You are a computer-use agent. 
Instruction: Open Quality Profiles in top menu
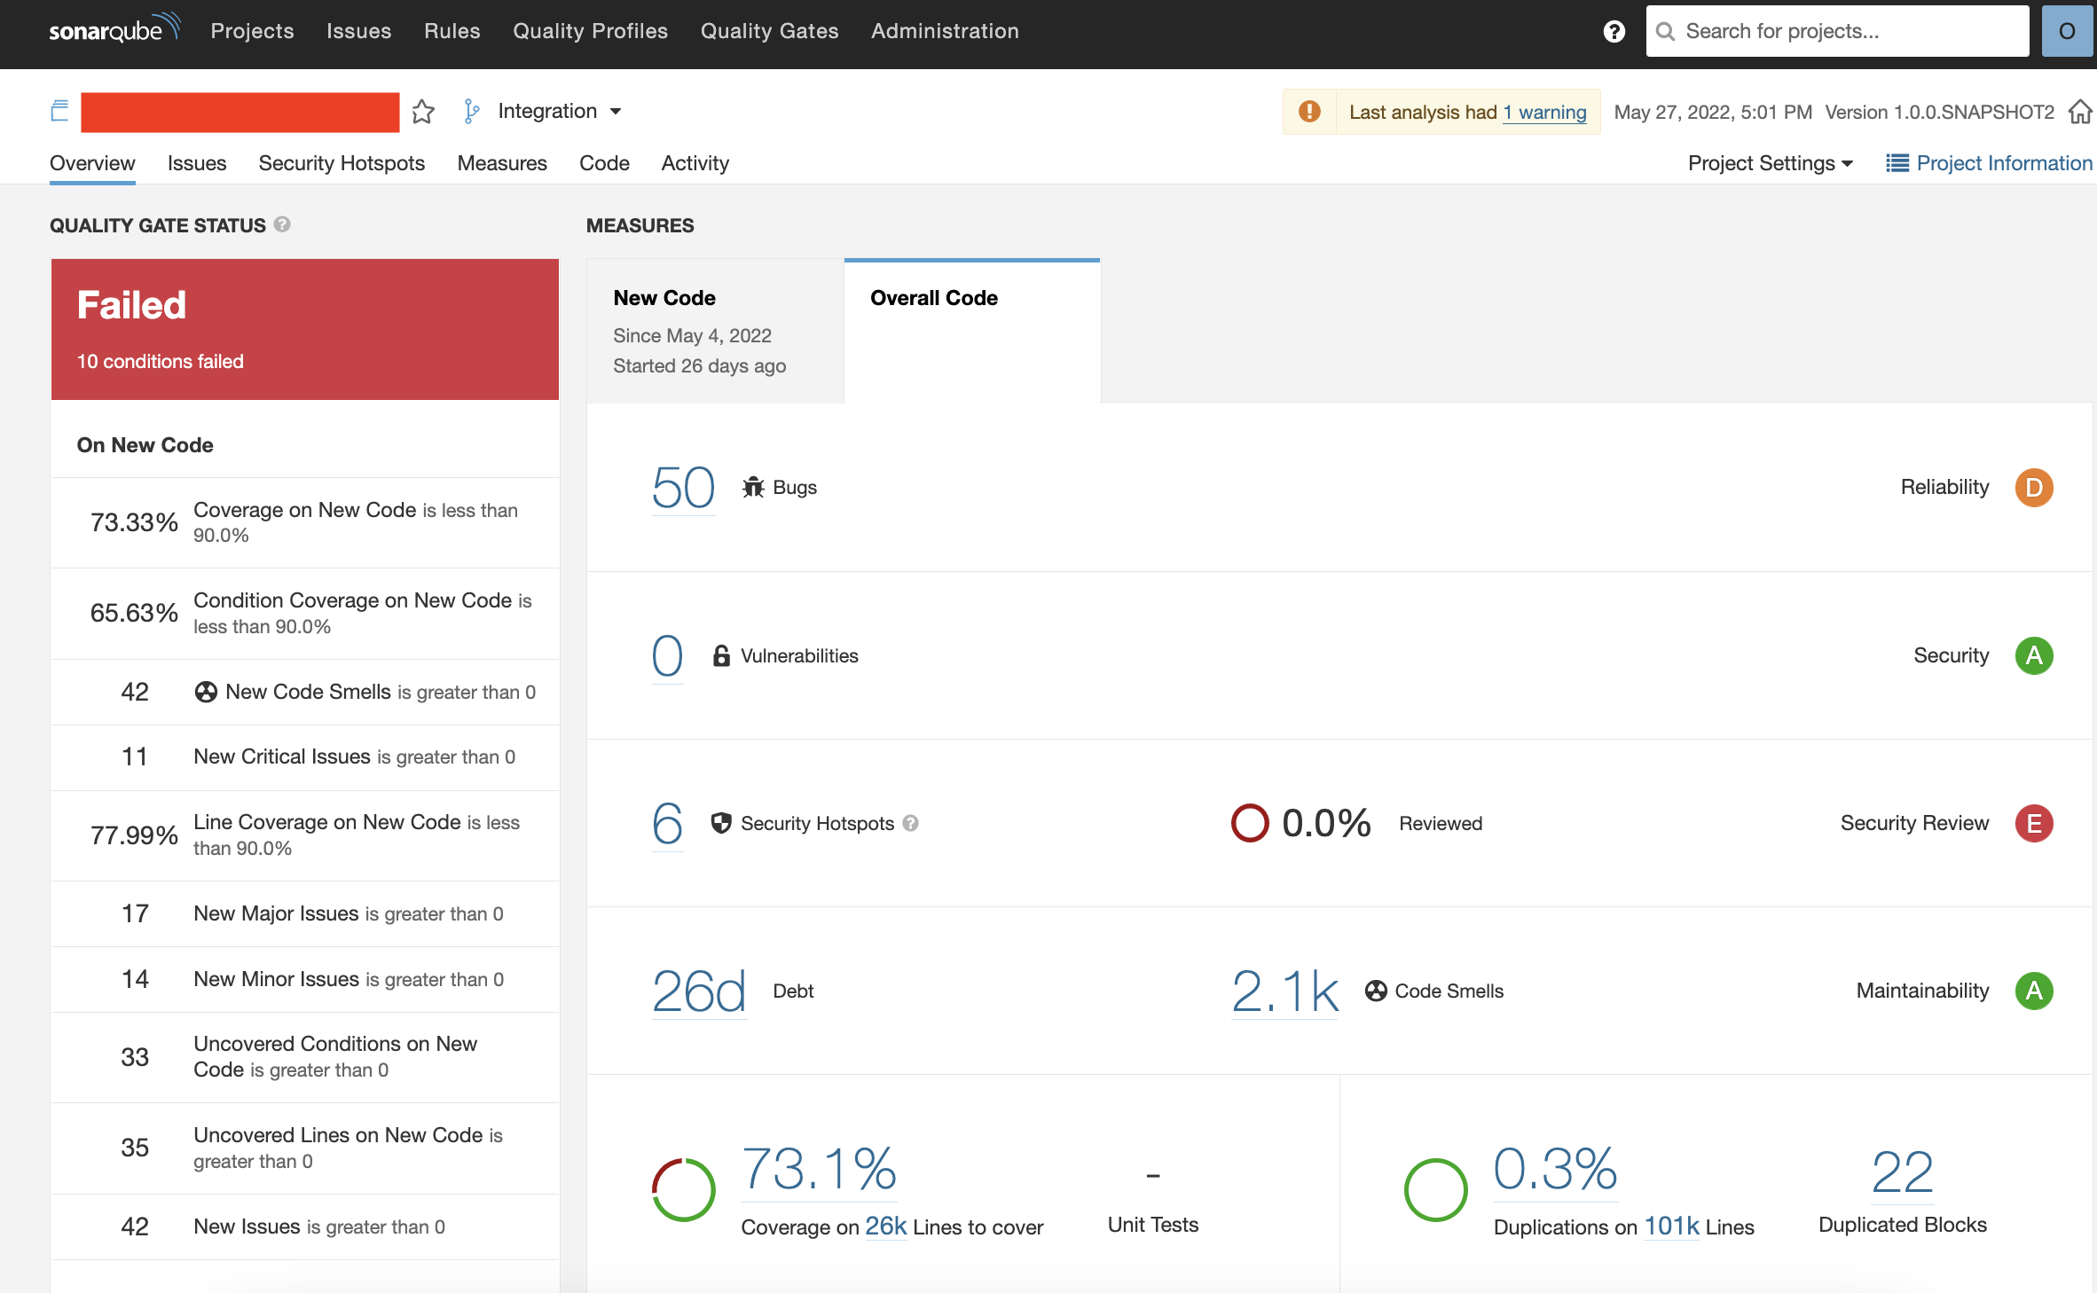tap(590, 31)
